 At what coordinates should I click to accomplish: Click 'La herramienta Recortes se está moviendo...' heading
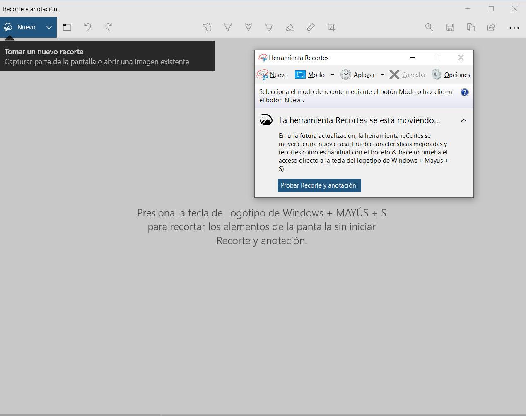click(x=360, y=120)
